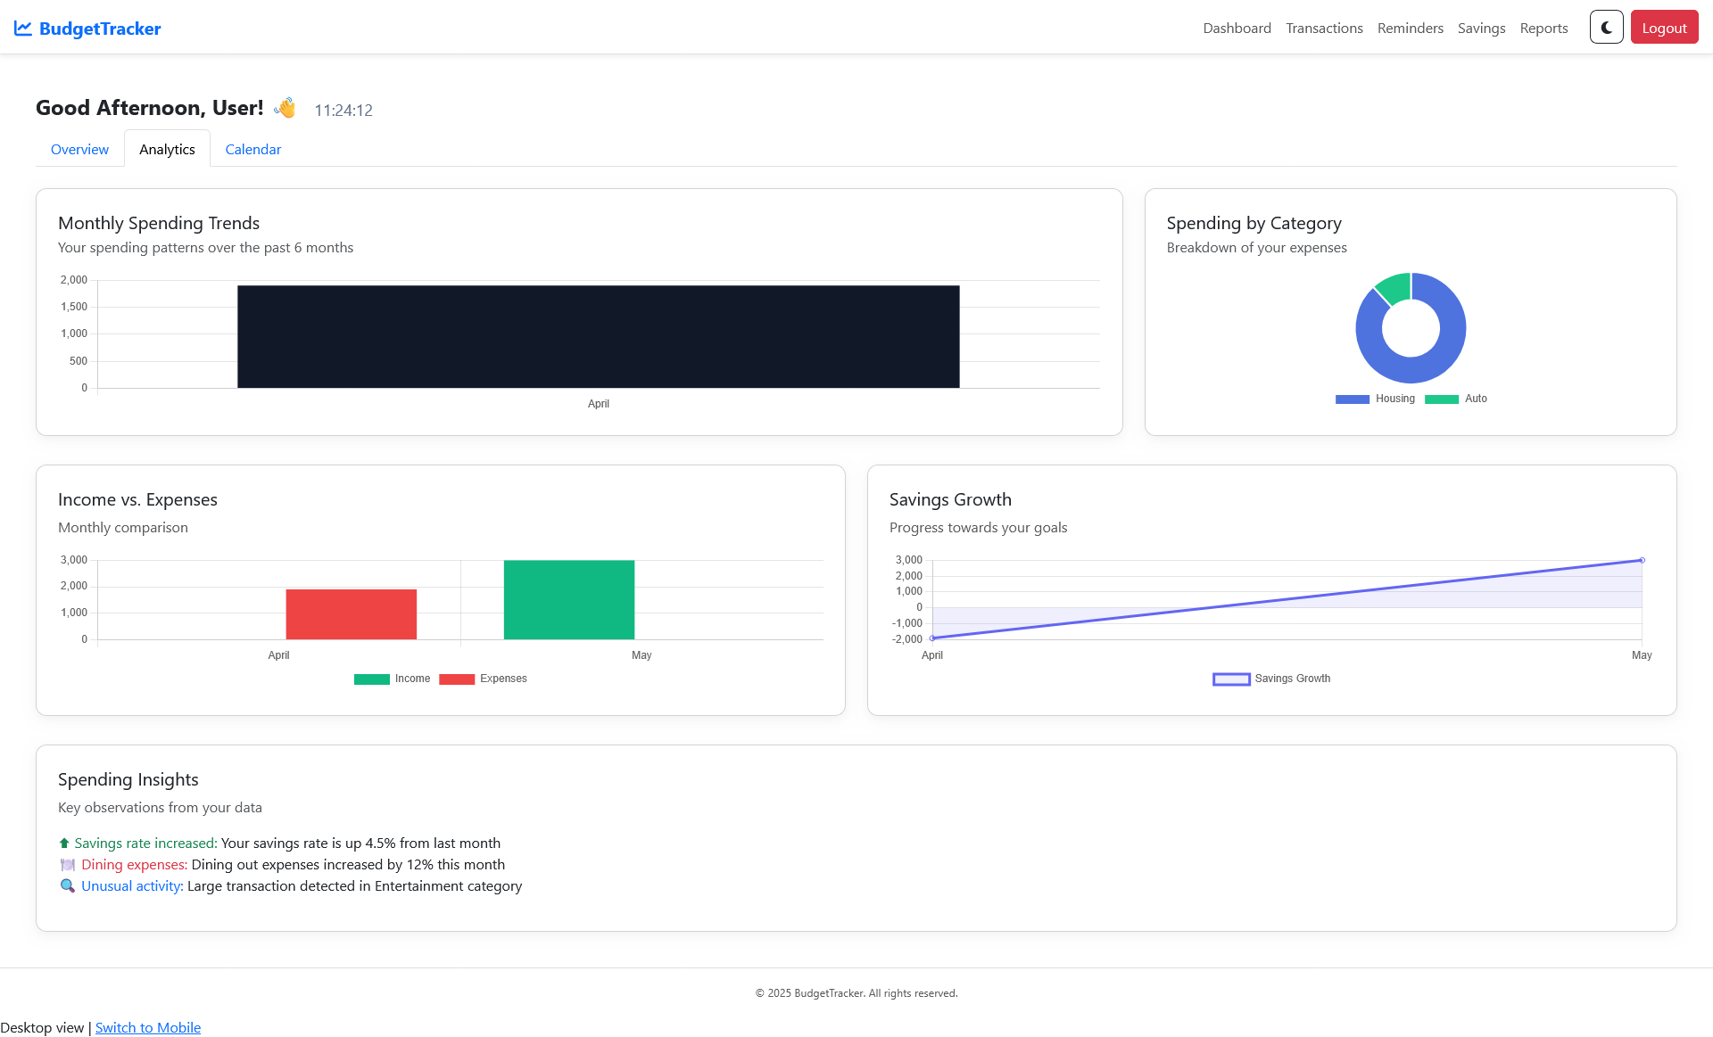Screen dimensions: 1713x1037
Task: Hide the Expenses dataset via its legend
Action: click(x=483, y=679)
